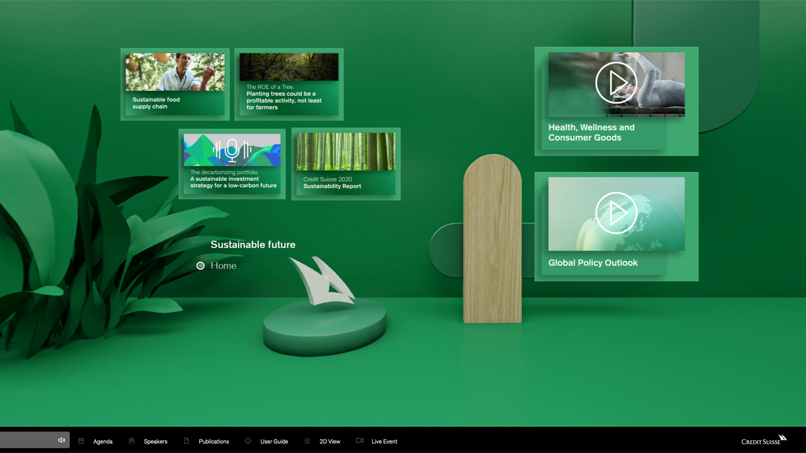Image resolution: width=806 pixels, height=453 pixels.
Task: Click the Publications document icon
Action: click(x=186, y=441)
